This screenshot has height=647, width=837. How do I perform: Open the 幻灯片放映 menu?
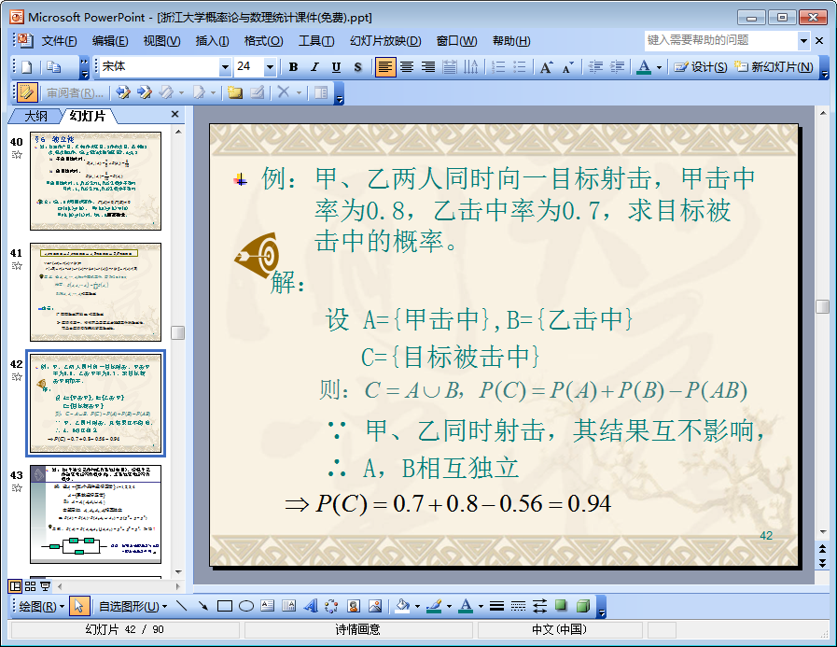coord(384,41)
